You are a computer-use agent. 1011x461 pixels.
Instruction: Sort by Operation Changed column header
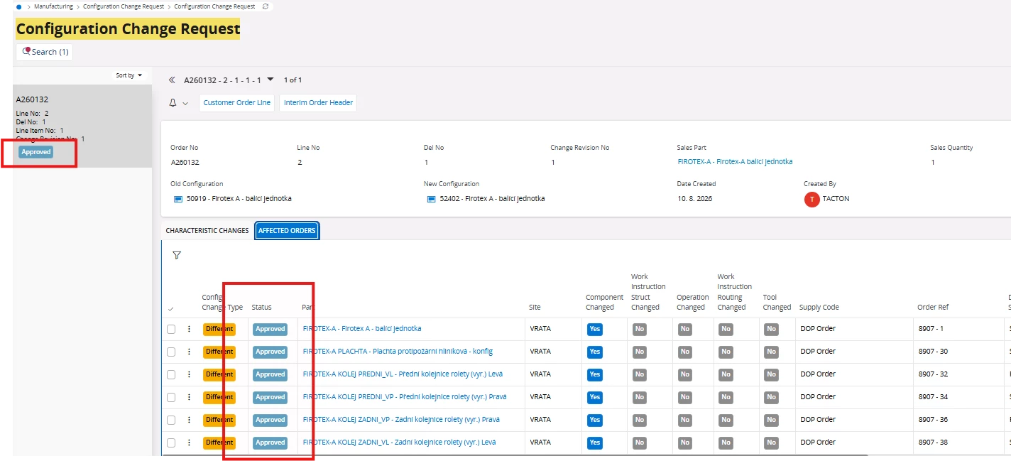pyautogui.click(x=692, y=303)
